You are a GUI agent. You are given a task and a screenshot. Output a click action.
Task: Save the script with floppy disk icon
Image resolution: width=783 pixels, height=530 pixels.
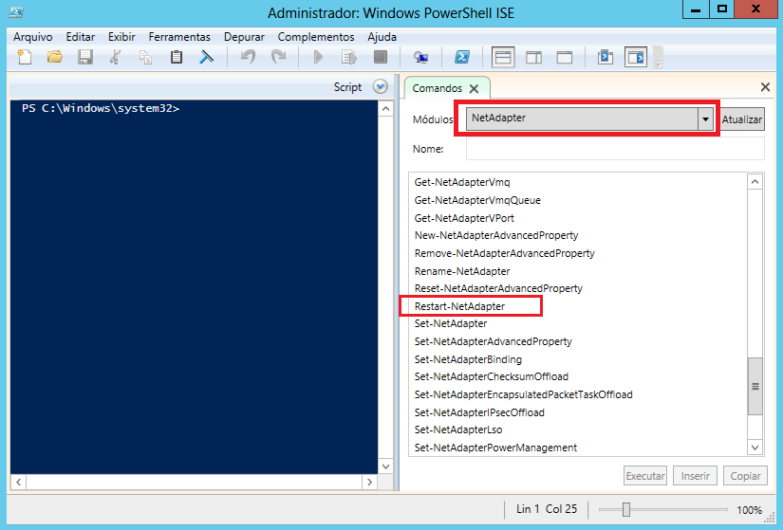coord(85,58)
